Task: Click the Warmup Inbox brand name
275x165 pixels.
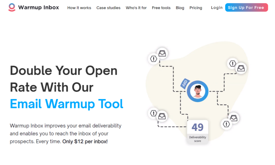Action: click(39, 7)
